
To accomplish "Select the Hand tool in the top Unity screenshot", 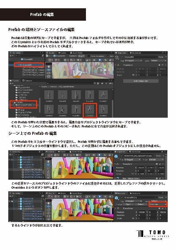I will (49, 66).
